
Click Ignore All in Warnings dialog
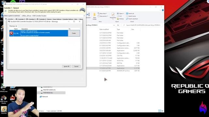(66, 66)
